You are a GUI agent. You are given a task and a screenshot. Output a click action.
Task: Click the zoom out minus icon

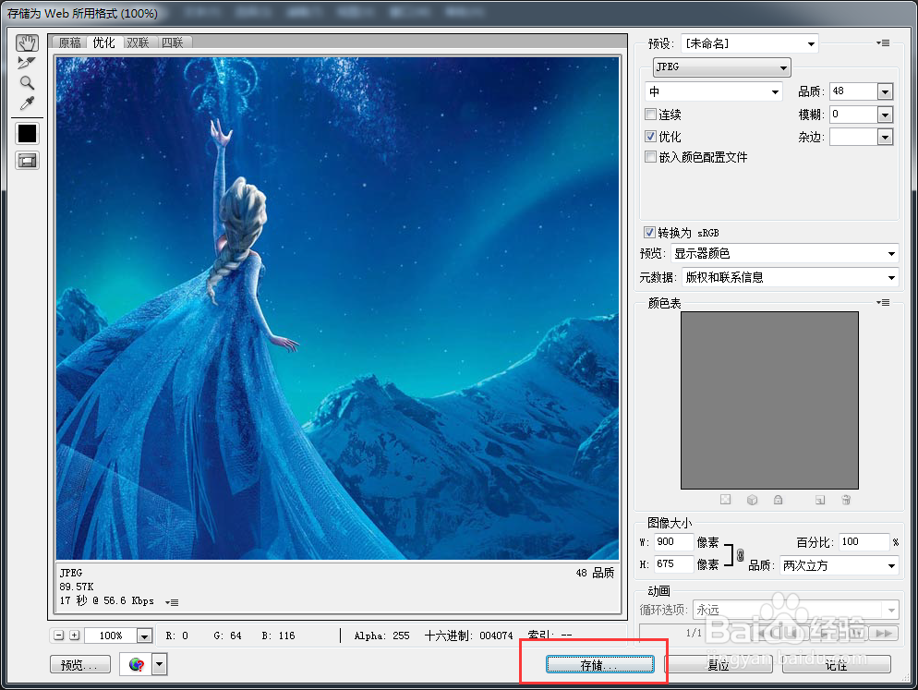pyautogui.click(x=58, y=636)
